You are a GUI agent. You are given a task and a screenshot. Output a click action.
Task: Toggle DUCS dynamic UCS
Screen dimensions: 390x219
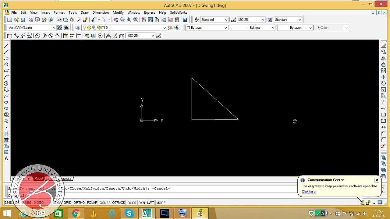132,203
